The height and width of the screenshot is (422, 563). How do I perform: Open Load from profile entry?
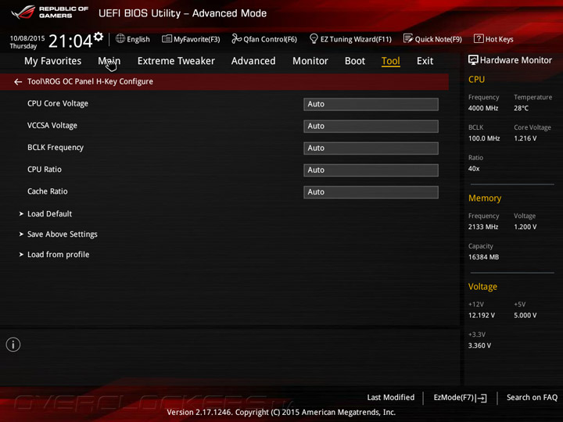pyautogui.click(x=58, y=255)
